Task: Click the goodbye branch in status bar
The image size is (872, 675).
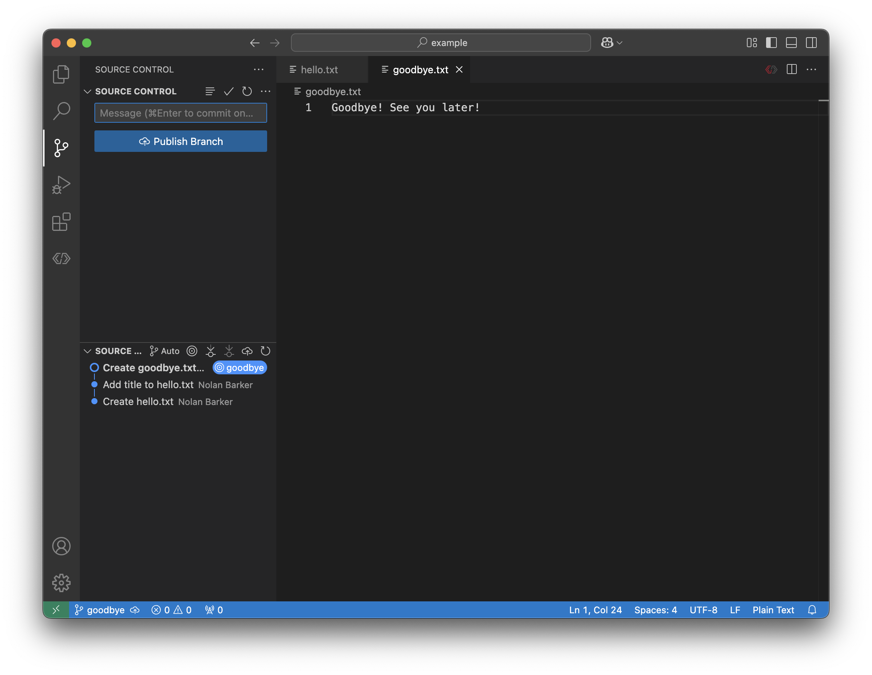Action: (x=100, y=609)
